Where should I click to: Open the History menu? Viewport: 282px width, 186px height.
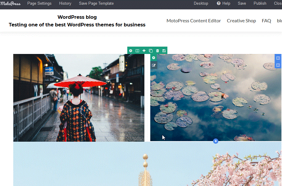pos(65,4)
